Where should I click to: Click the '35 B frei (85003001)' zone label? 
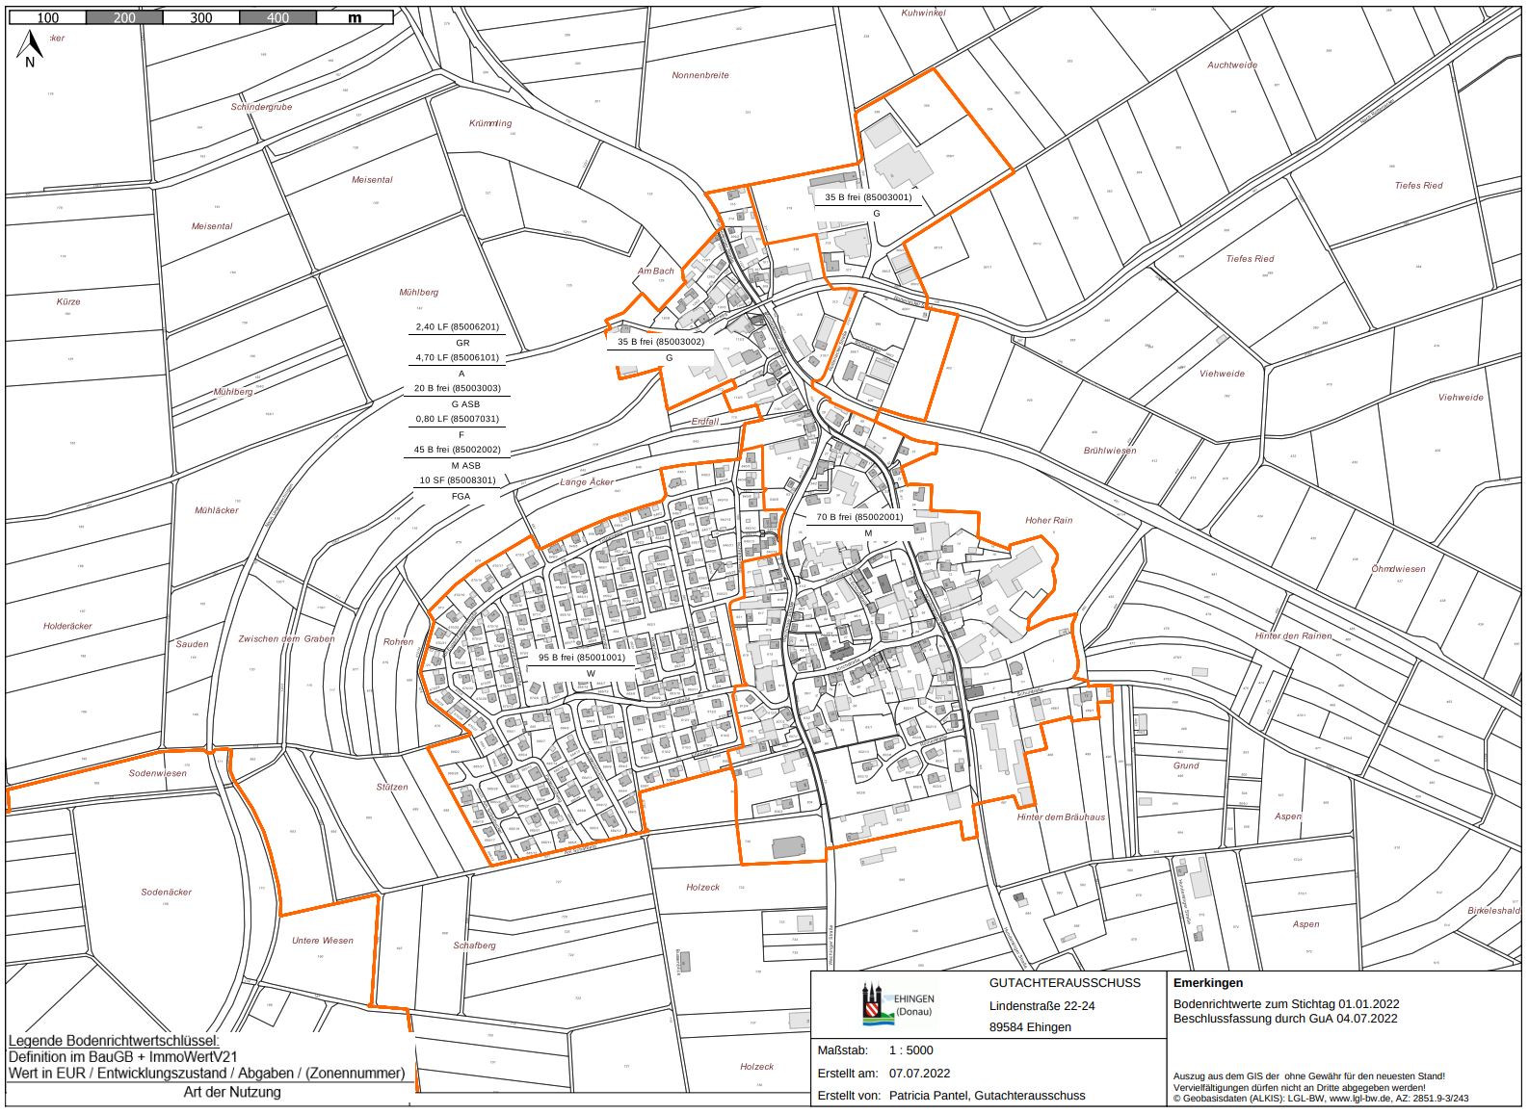click(x=867, y=197)
